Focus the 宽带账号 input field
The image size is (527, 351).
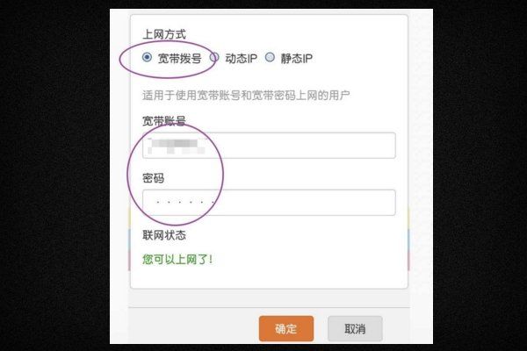269,145
